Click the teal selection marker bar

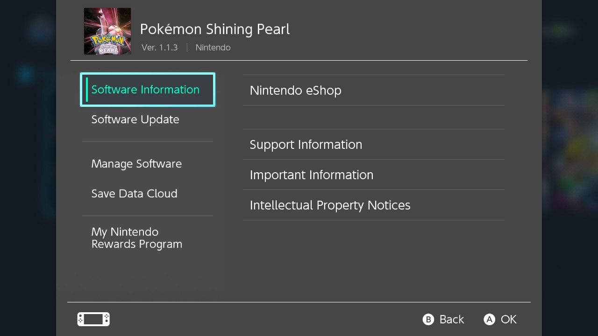[87, 90]
